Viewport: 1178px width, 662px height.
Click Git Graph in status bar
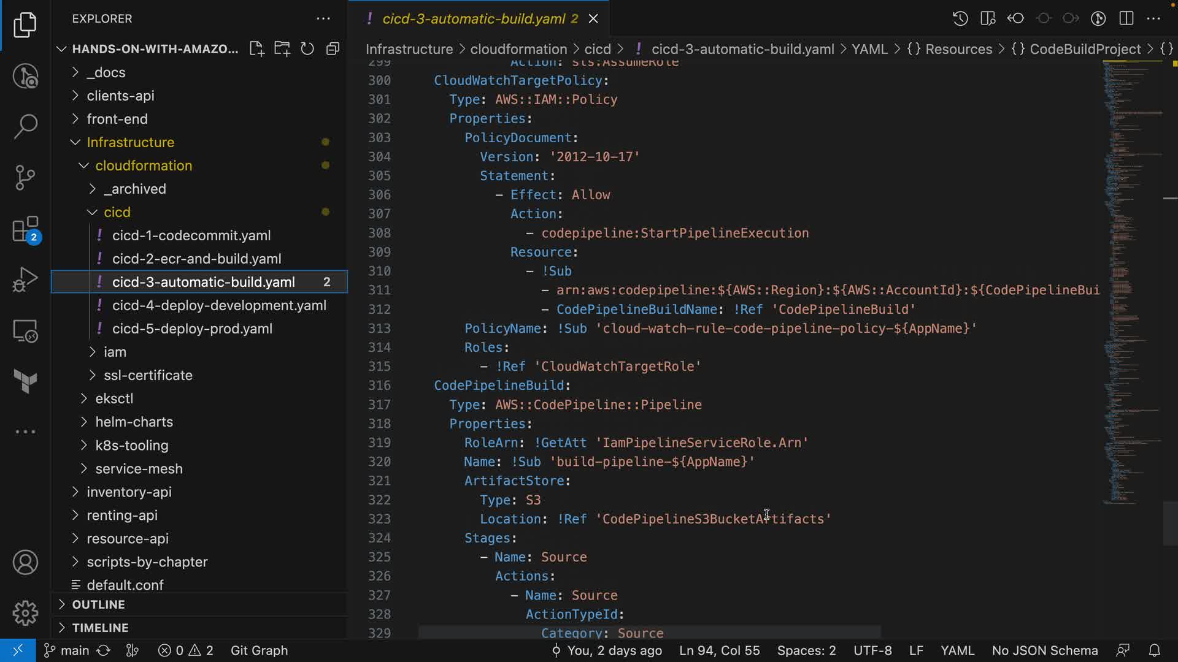coord(259,650)
